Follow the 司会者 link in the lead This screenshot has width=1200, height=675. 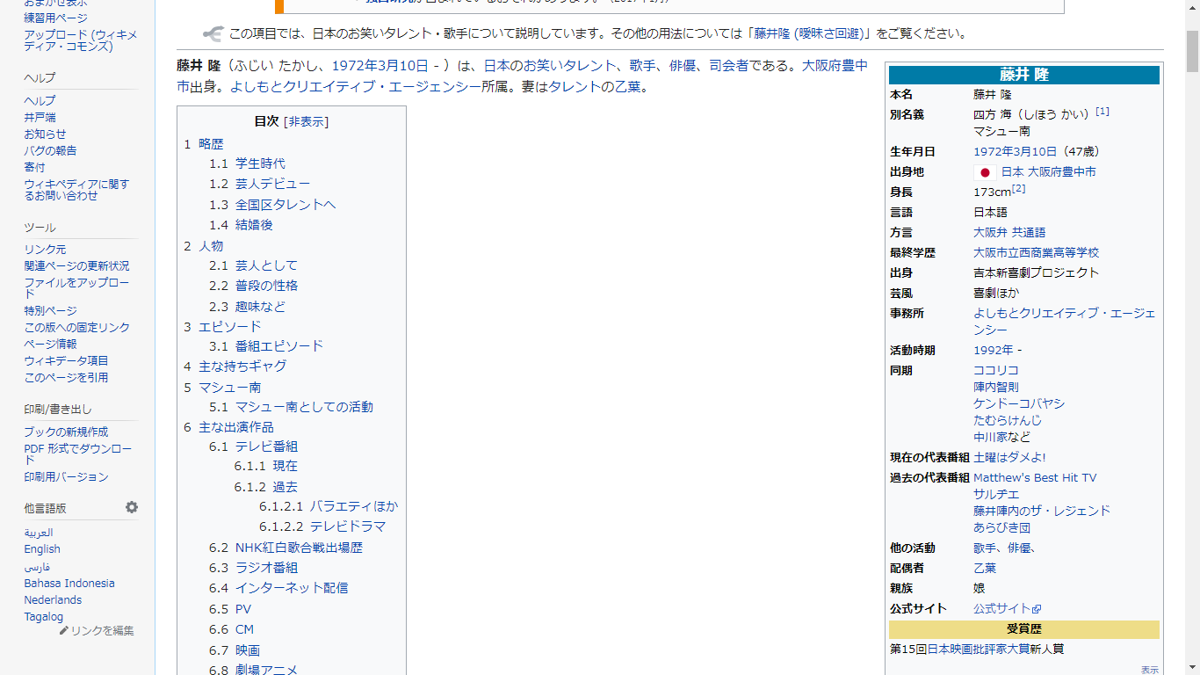pyautogui.click(x=729, y=65)
